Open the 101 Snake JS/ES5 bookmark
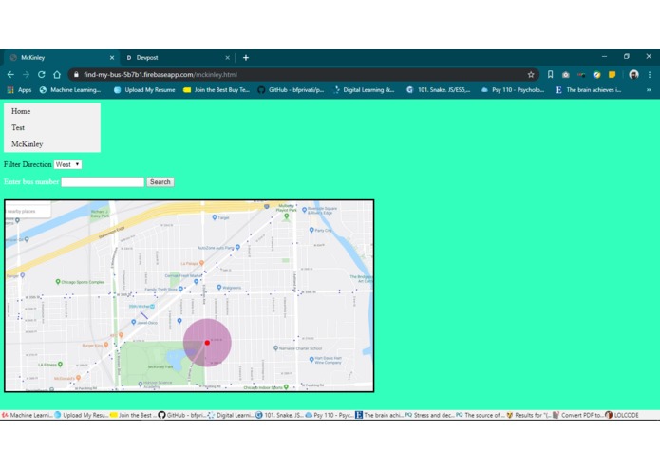 [438, 89]
